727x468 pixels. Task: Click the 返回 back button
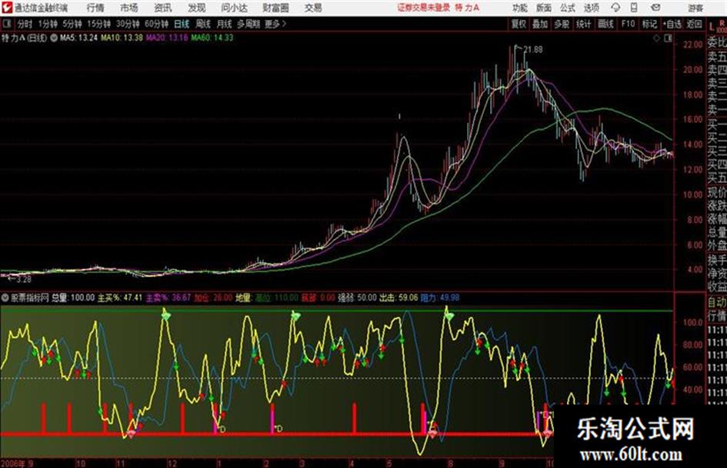694,24
